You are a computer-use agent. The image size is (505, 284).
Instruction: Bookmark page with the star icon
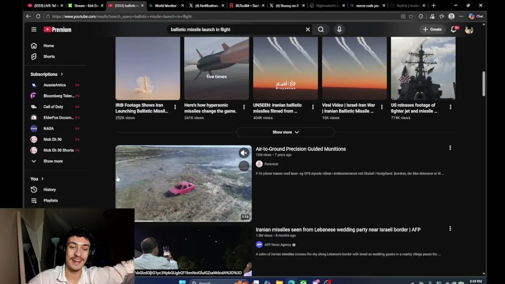(411, 16)
